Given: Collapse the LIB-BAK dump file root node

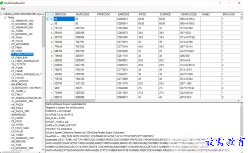Looking at the screenshot, I should 1,14.
